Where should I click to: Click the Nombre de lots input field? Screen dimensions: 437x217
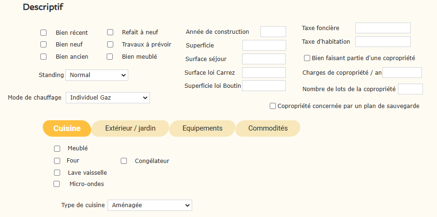pyautogui.click(x=410, y=89)
